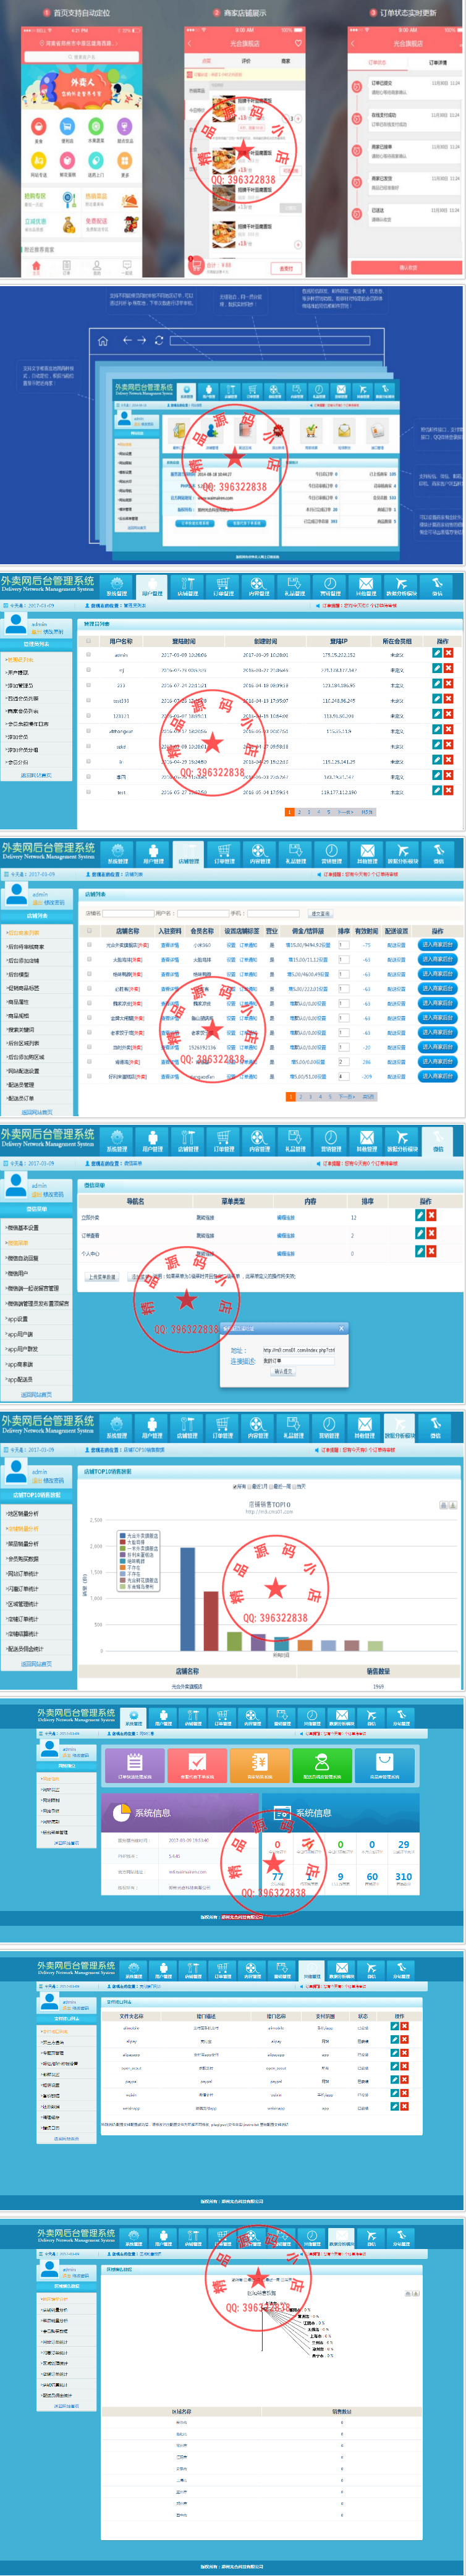Click the back arrow on the order status phone screen
Screen dimensions: 466x2576
353,43
